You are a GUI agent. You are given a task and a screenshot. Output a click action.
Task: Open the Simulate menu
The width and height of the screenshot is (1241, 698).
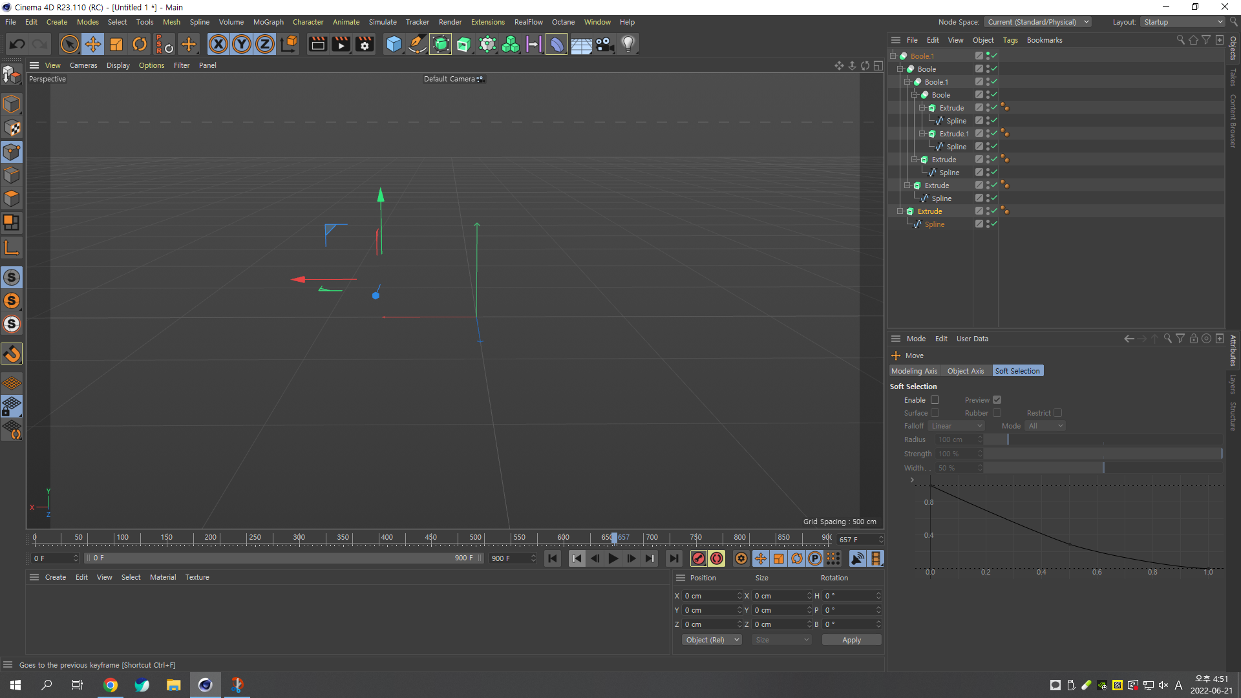click(x=383, y=22)
